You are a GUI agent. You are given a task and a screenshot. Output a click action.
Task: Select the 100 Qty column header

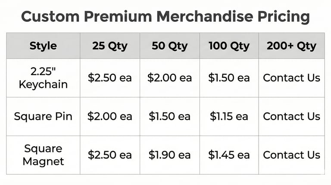[229, 46]
